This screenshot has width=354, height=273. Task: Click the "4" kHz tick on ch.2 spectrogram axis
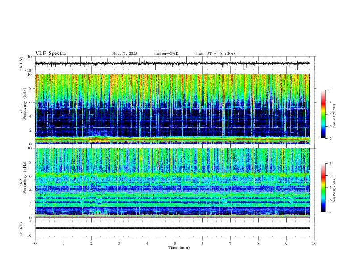pyautogui.click(x=31, y=190)
